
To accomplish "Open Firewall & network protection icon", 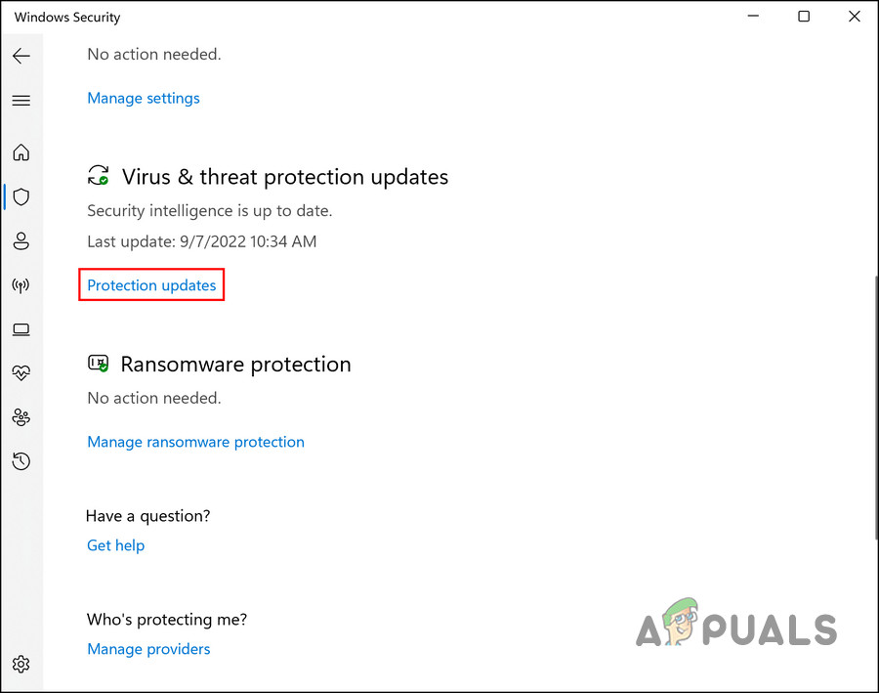I will pos(21,285).
